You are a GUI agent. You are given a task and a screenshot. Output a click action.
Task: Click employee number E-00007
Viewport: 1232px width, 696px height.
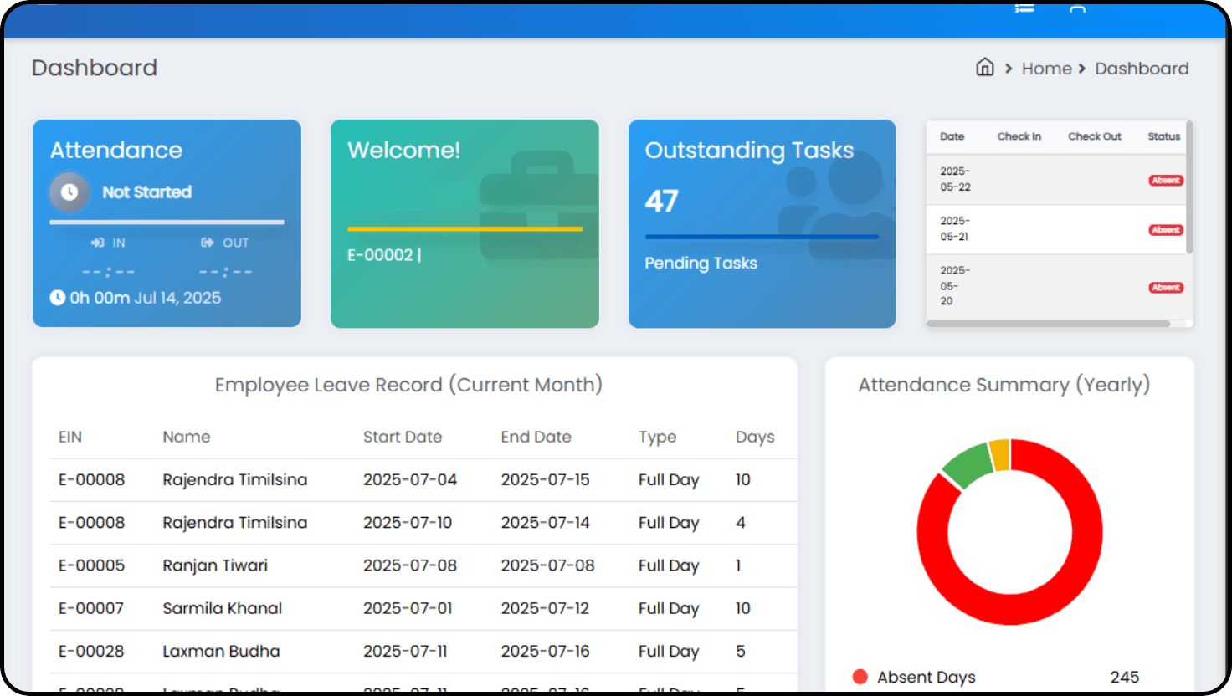tap(91, 608)
